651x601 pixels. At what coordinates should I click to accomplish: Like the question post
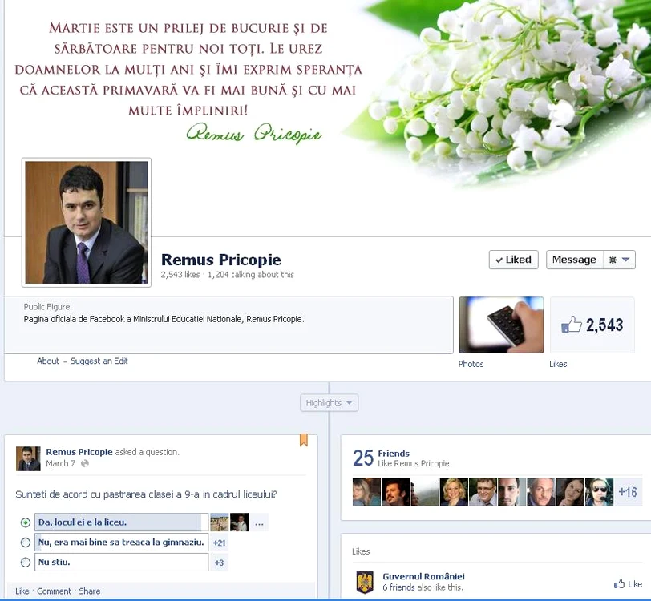click(x=22, y=591)
